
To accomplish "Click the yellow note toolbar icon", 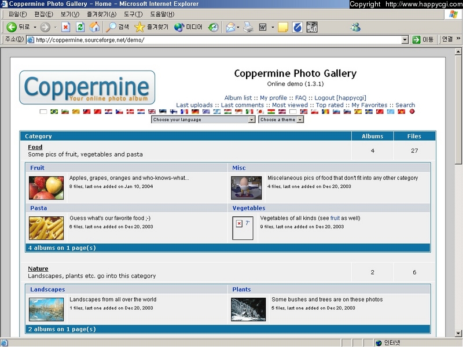I will [283, 27].
